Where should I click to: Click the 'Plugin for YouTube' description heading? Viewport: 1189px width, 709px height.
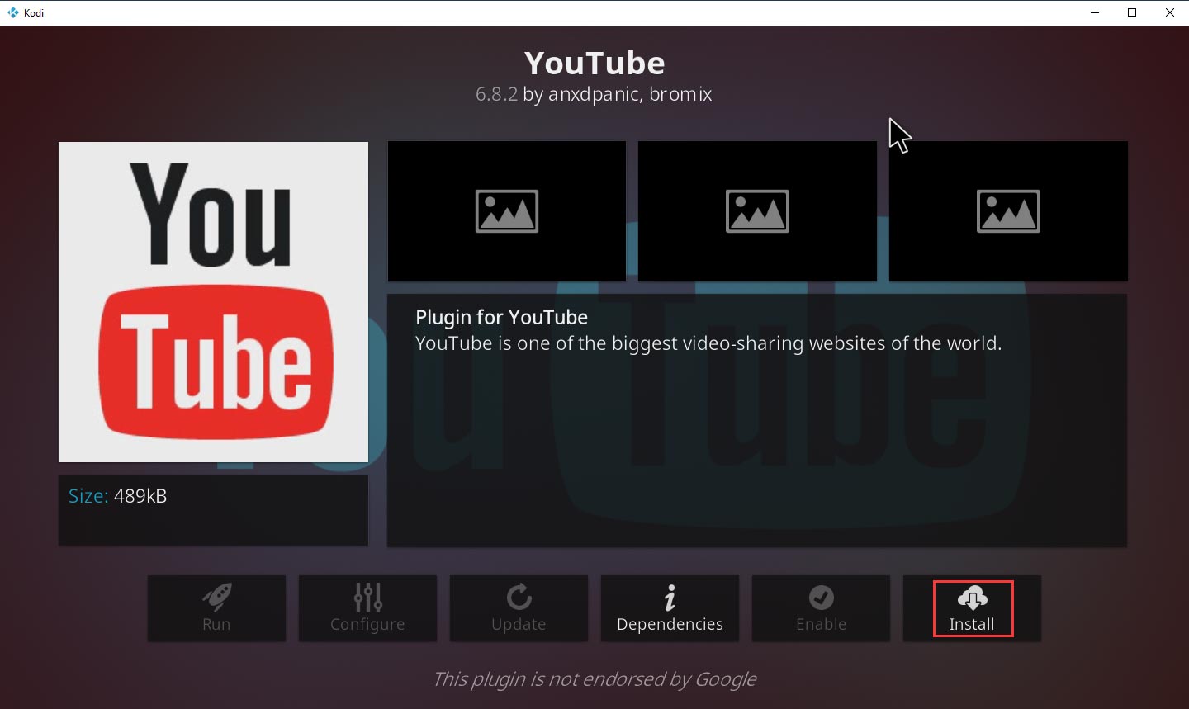coord(501,318)
